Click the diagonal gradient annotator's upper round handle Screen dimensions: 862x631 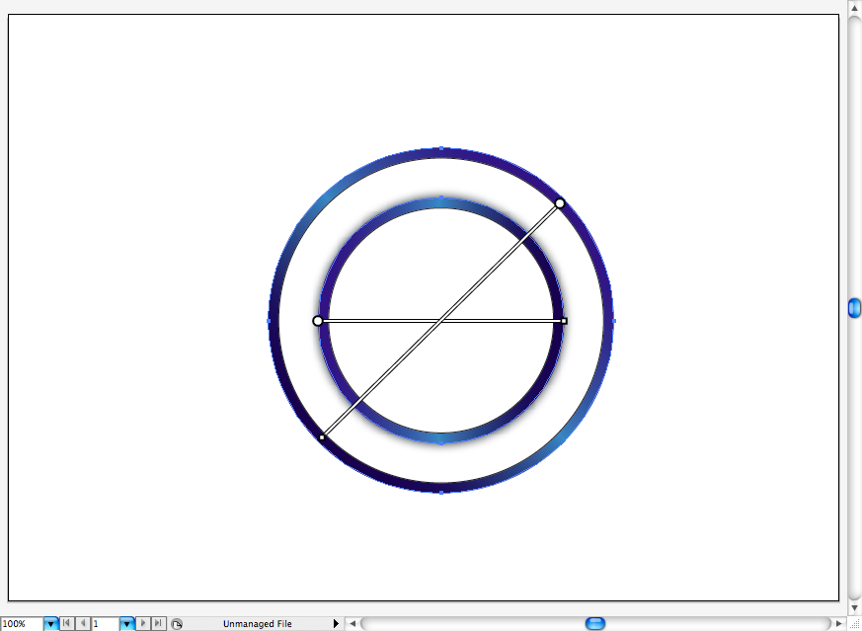pos(560,203)
